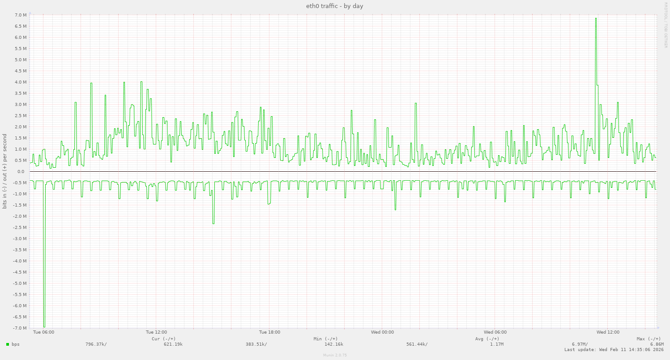Click the 'Tue 18:00' time axis label
This screenshot has width=670, height=360.
point(269,332)
